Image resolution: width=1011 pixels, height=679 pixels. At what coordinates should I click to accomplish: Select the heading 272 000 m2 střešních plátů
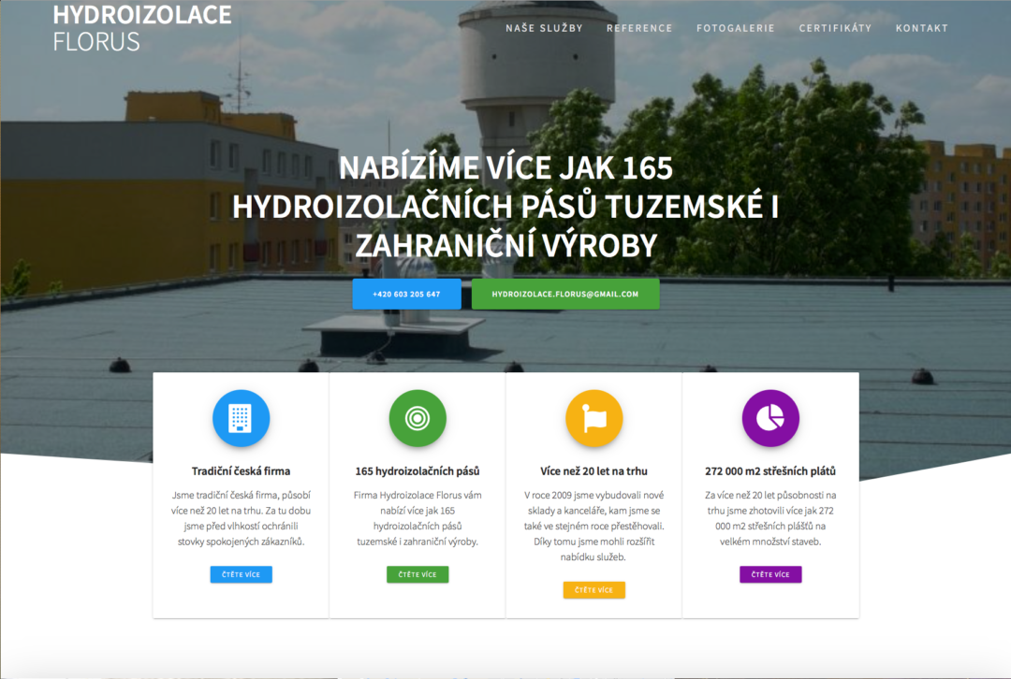click(x=770, y=471)
